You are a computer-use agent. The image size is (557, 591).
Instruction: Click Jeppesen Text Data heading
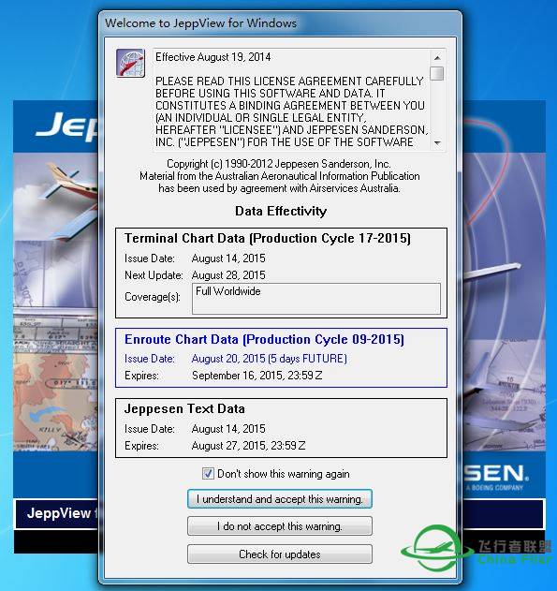[184, 408]
